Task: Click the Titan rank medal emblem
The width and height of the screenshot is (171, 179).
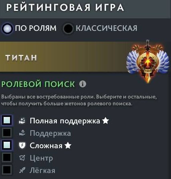Action: [148, 62]
